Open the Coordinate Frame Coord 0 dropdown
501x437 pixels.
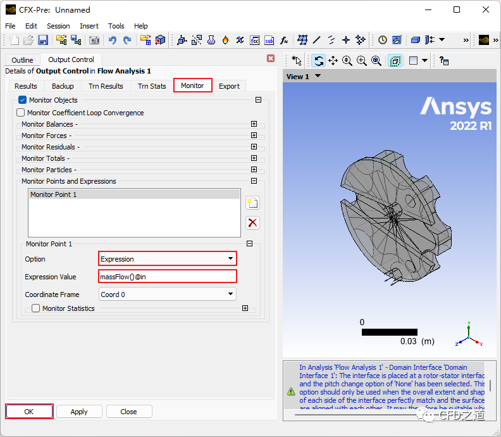168,294
